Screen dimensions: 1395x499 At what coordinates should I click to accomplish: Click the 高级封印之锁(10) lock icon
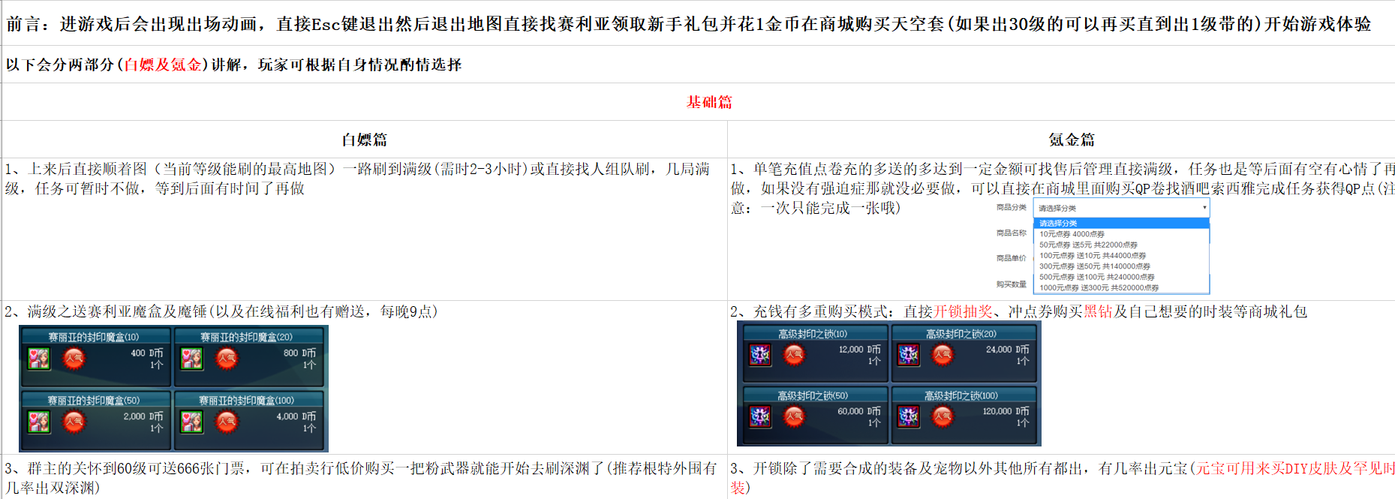tap(760, 355)
